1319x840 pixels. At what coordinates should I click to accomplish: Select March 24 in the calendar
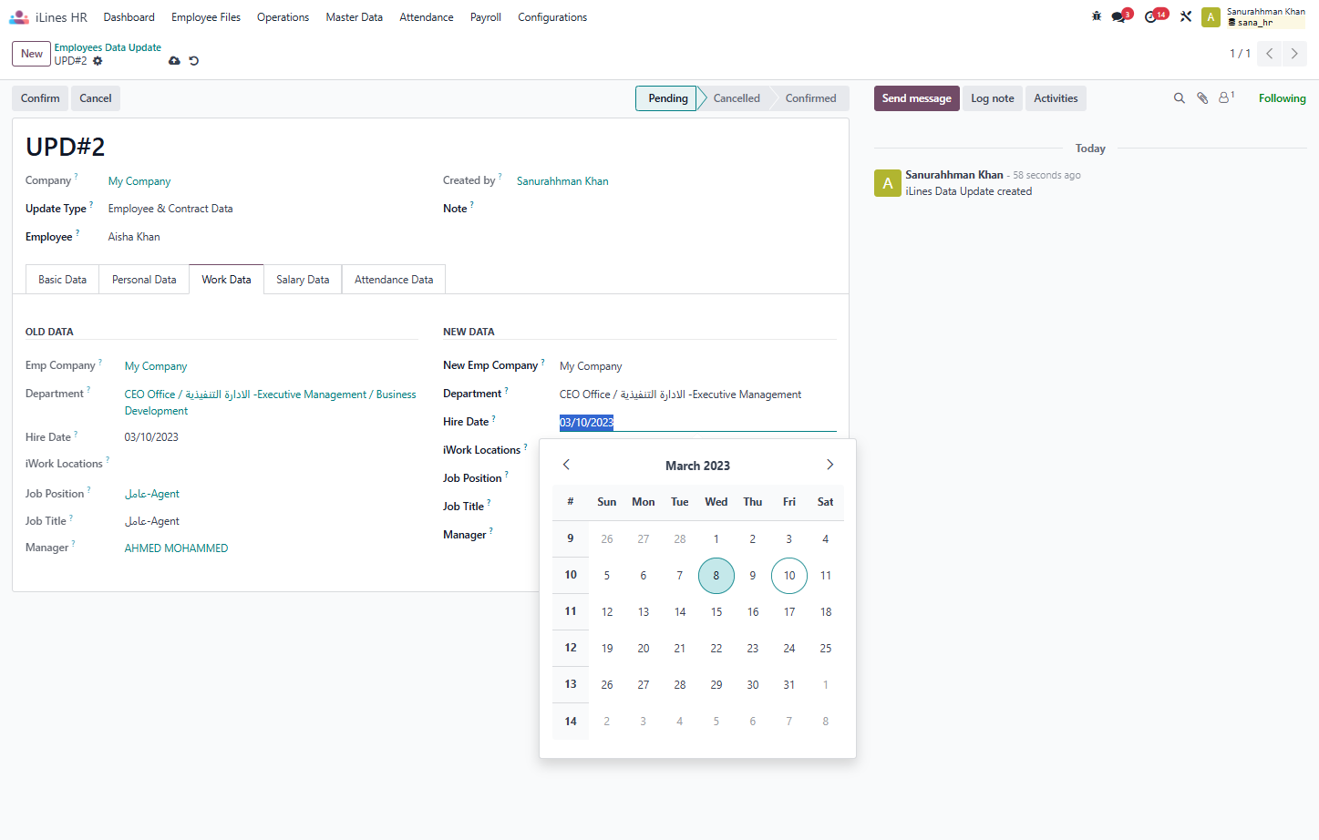tap(789, 649)
